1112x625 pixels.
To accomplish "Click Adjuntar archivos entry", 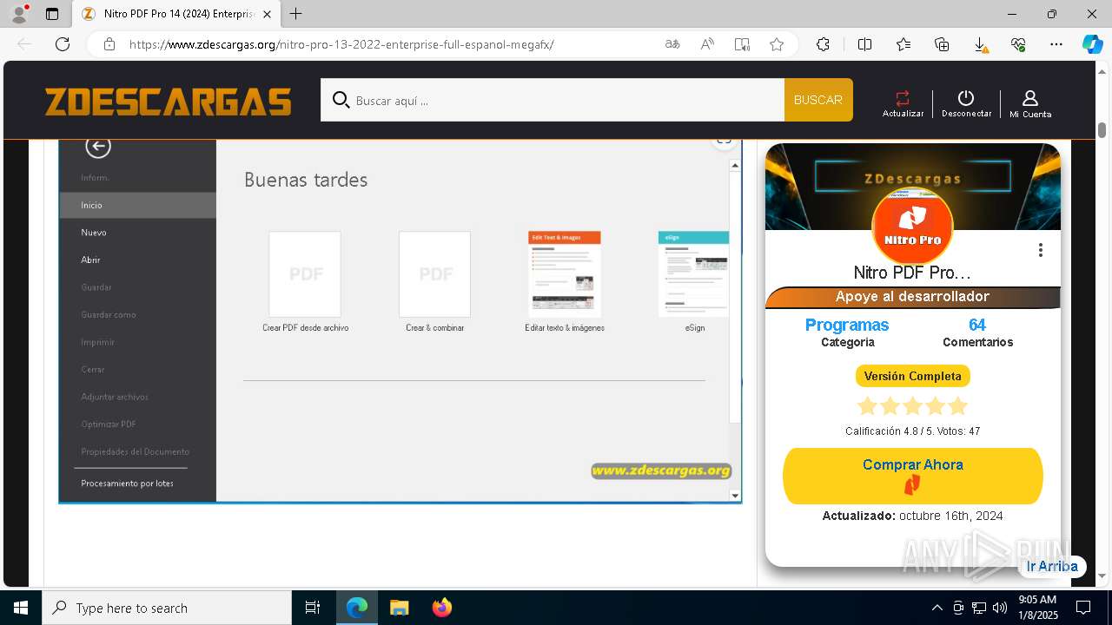I will [x=115, y=397].
